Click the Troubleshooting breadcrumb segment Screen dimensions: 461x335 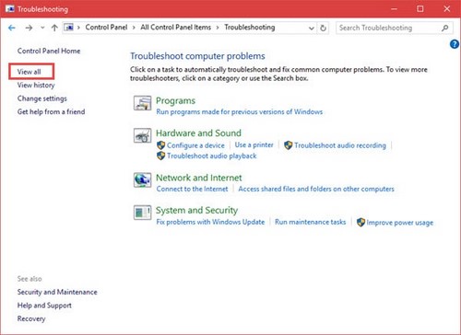point(250,28)
